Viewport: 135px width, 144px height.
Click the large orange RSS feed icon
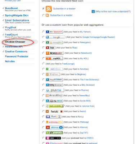49,9
